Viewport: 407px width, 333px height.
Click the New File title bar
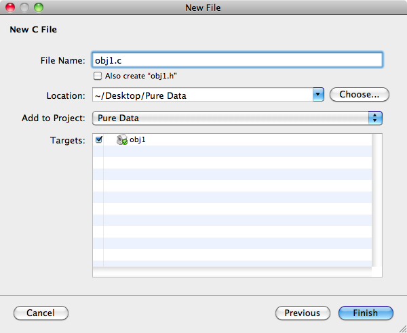203,7
